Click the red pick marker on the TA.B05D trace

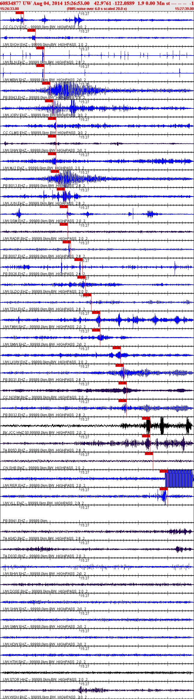tap(146, 436)
